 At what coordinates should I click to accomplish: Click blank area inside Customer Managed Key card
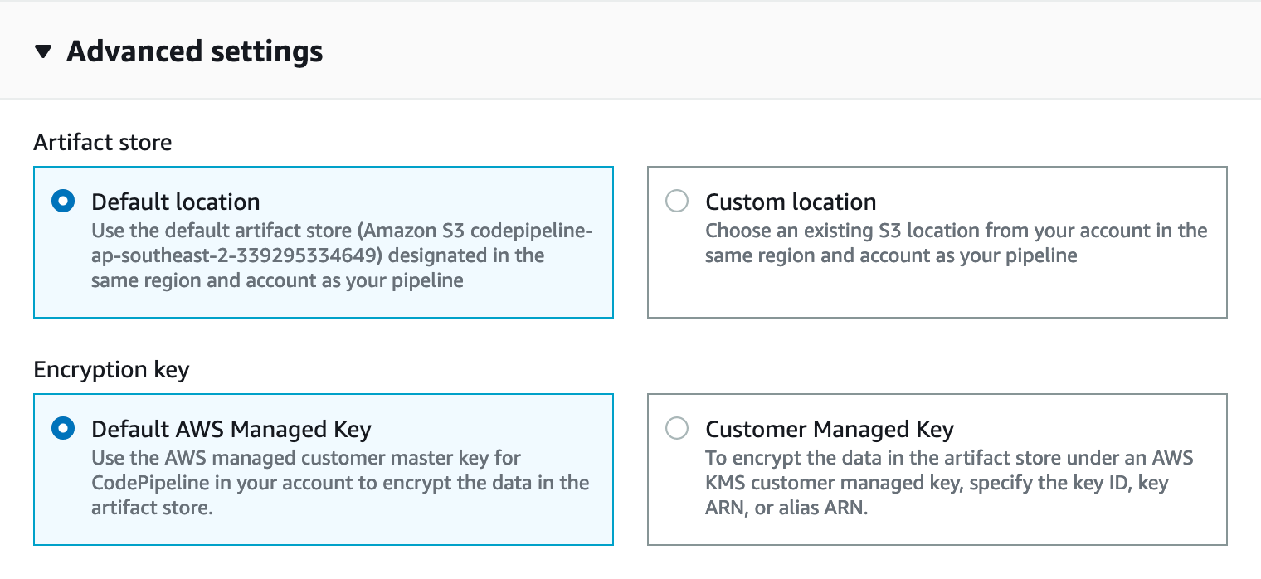[x=1078, y=527]
